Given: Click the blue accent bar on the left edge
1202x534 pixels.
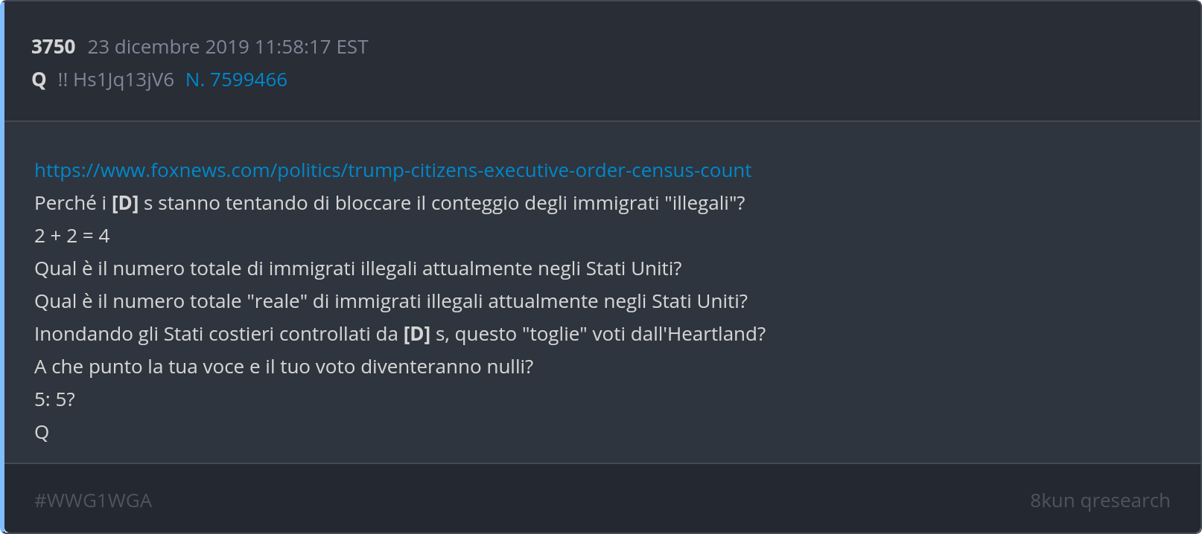Looking at the screenshot, I should click(x=2, y=267).
